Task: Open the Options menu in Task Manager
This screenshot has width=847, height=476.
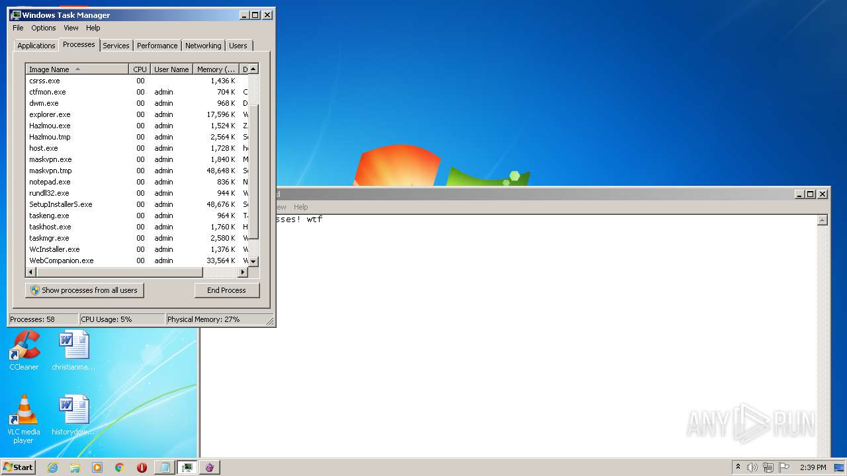Action: (x=44, y=28)
